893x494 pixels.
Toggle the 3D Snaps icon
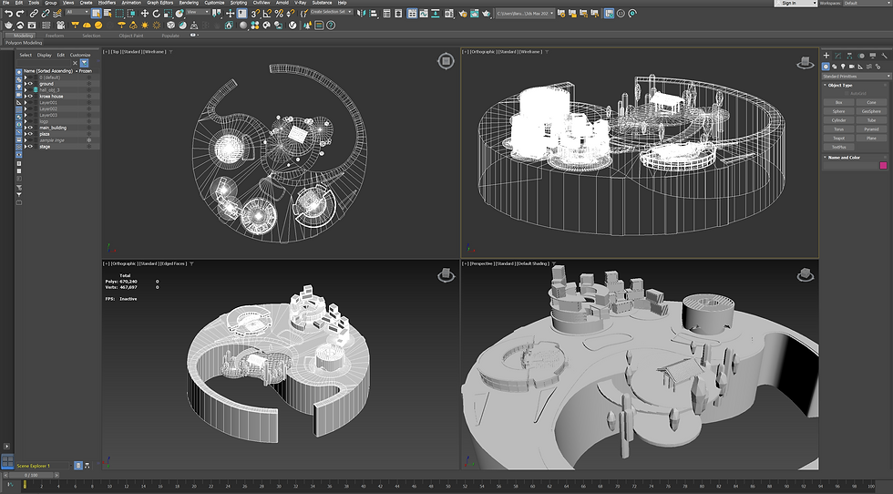coord(255,13)
